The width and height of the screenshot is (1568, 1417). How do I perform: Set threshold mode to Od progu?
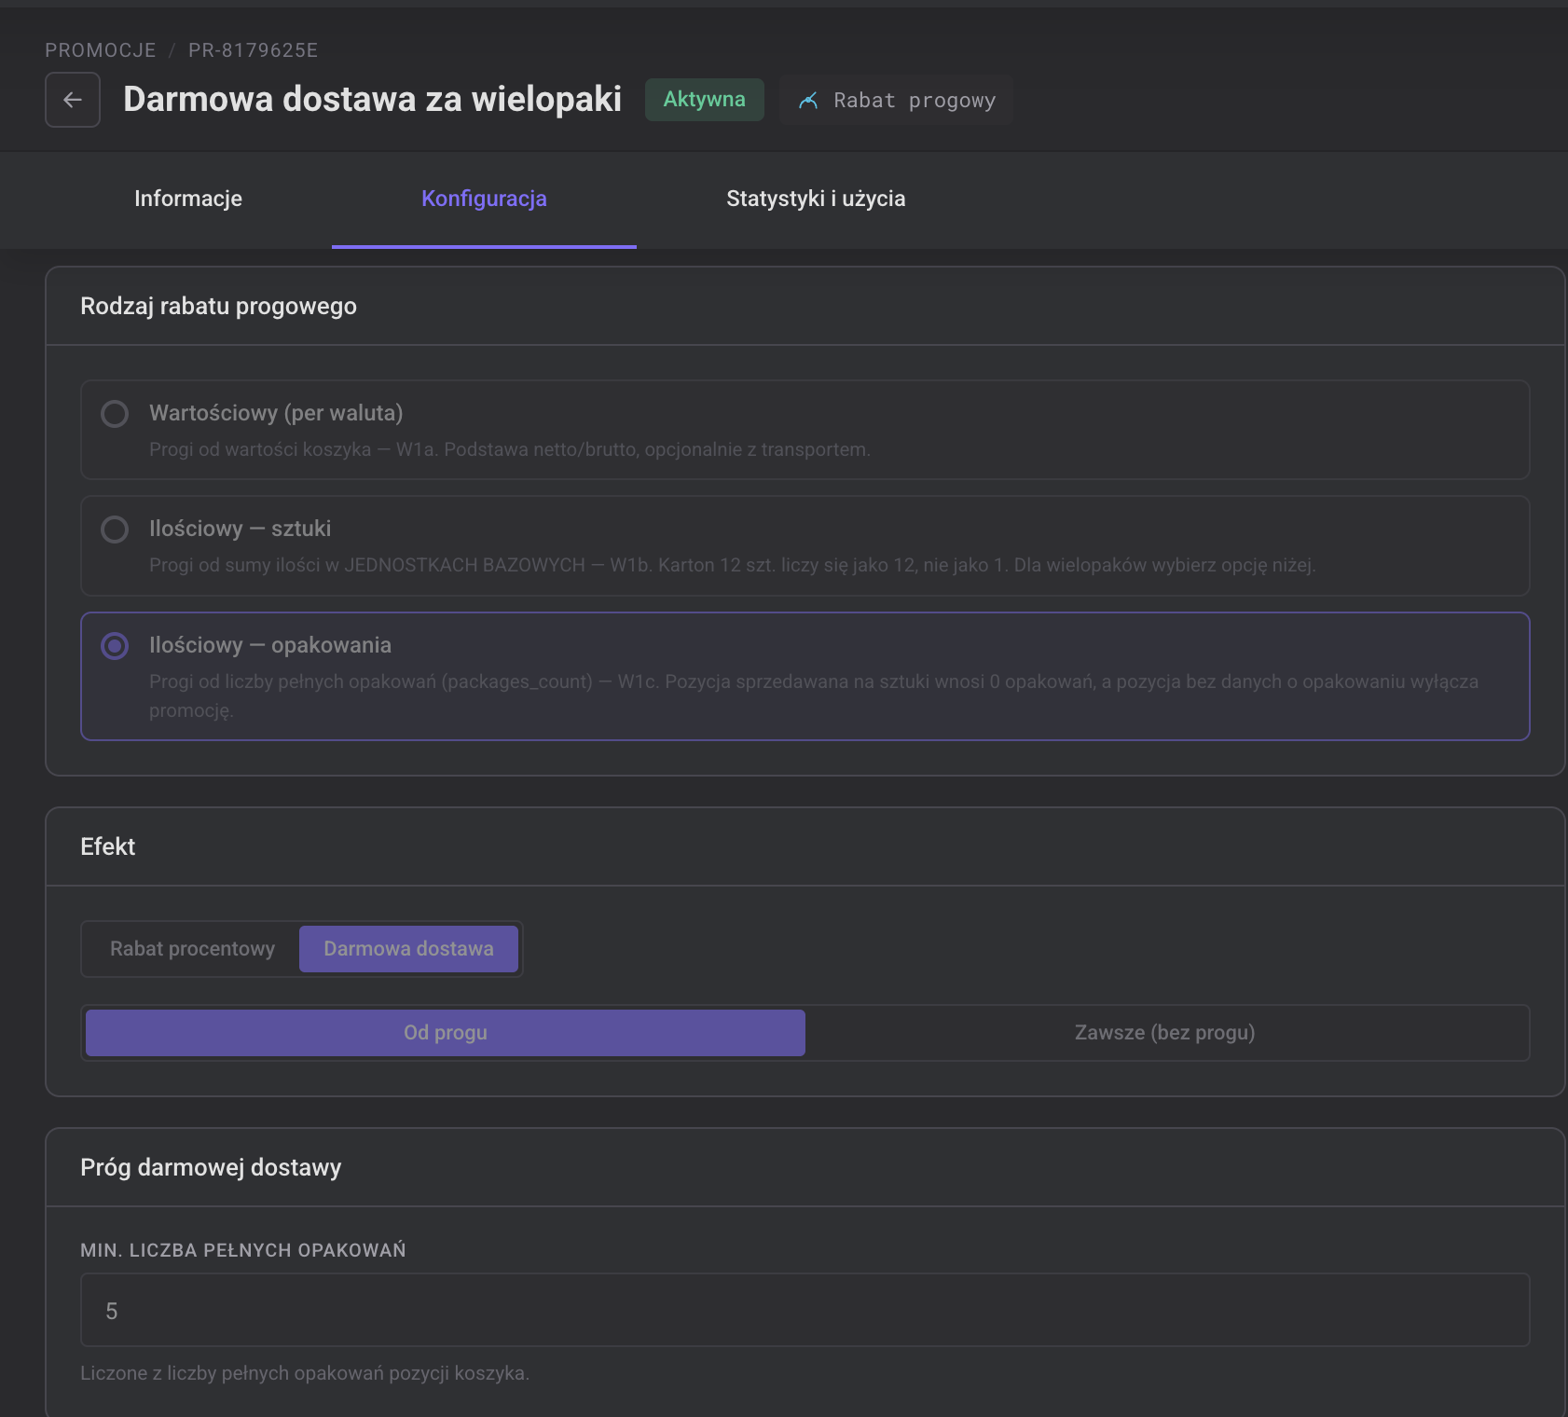[446, 1033]
